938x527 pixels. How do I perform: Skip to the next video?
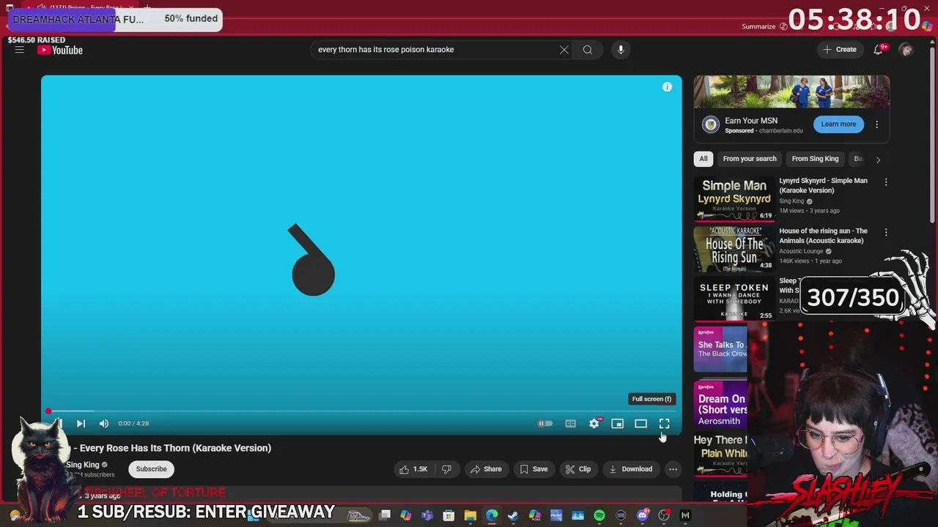(81, 424)
